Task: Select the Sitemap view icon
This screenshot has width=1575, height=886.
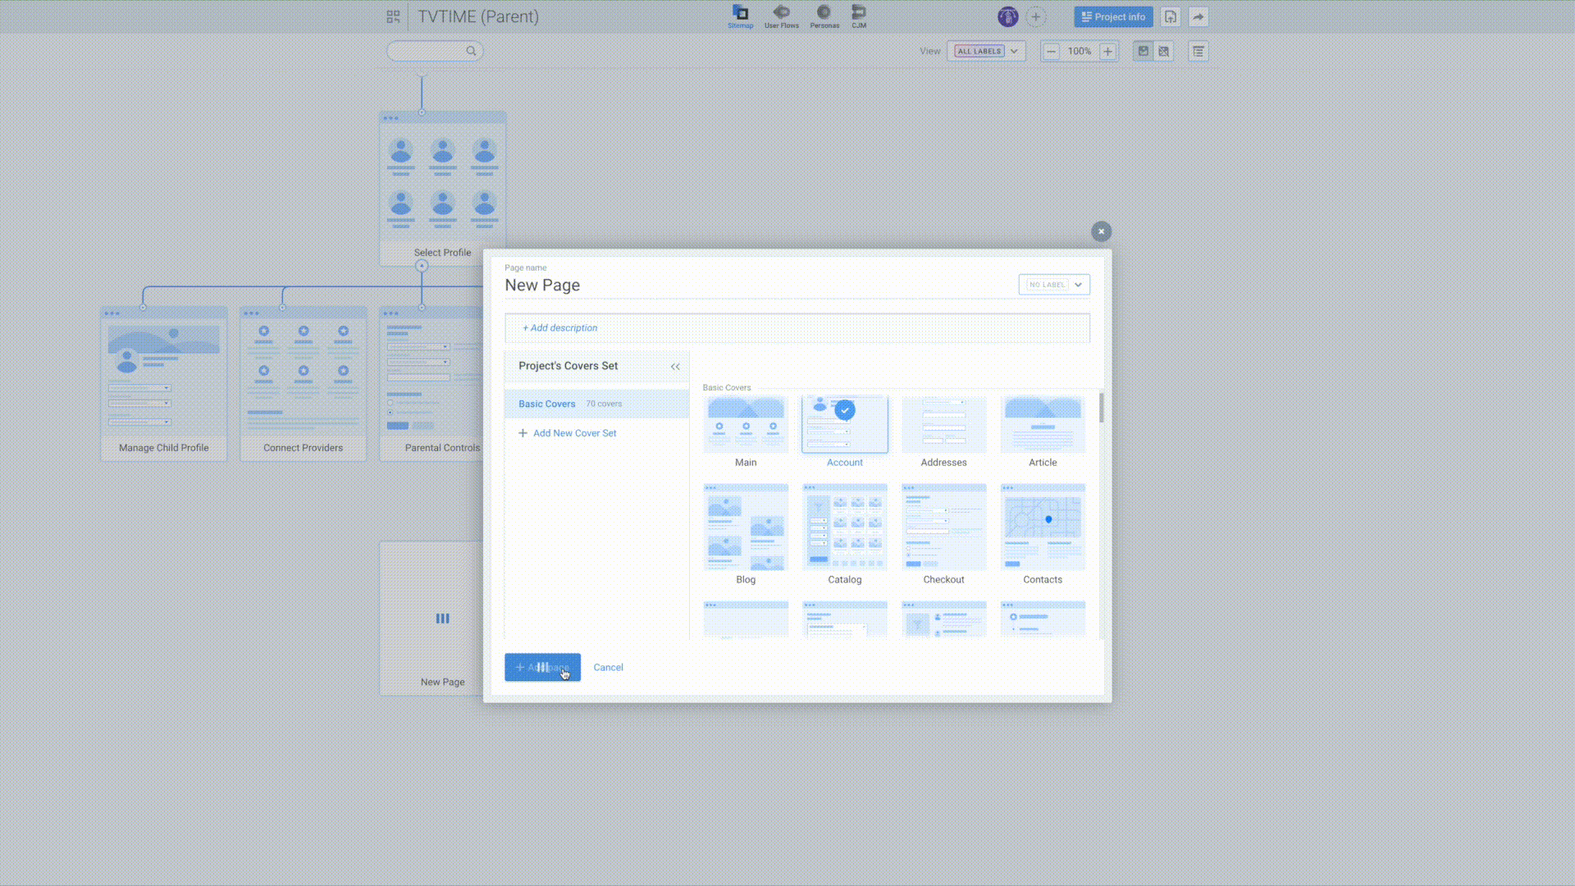Action: pos(740,16)
